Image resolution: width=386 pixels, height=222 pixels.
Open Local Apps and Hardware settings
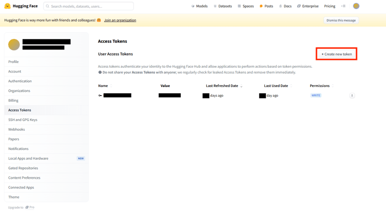28,159
